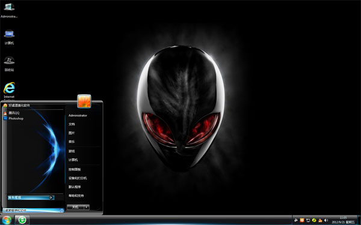Click the user account flower picture

pyautogui.click(x=84, y=101)
